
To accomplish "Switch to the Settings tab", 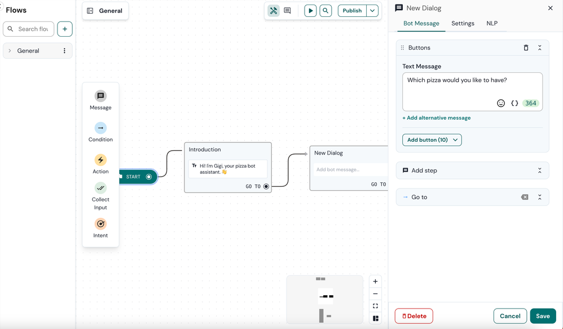I will coord(463,23).
